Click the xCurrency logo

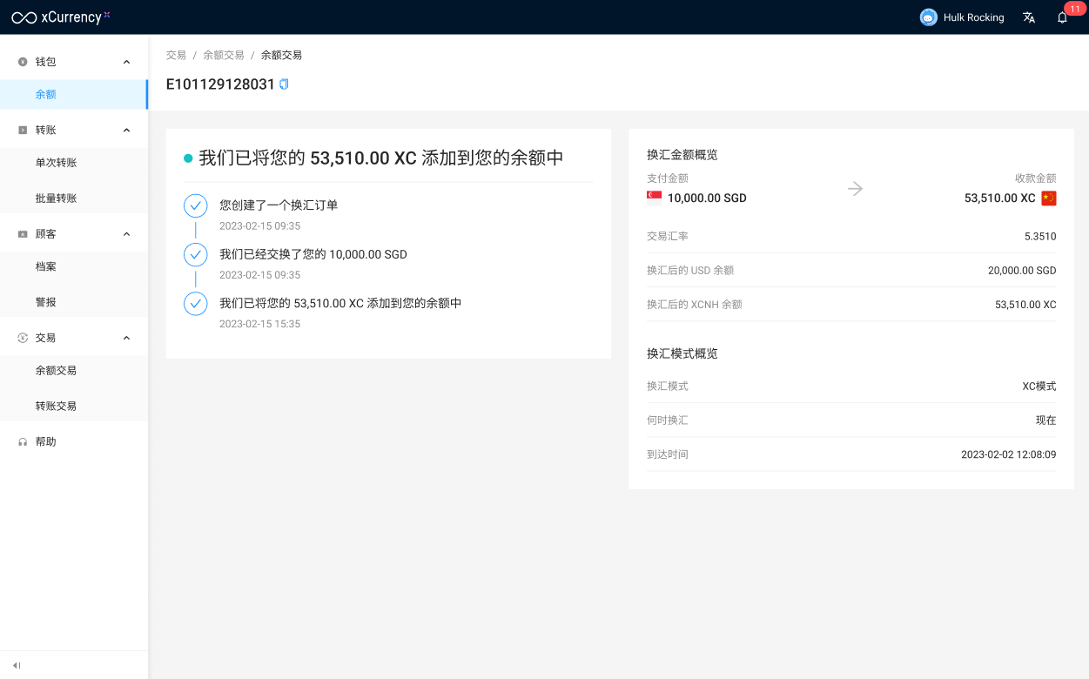click(x=61, y=17)
